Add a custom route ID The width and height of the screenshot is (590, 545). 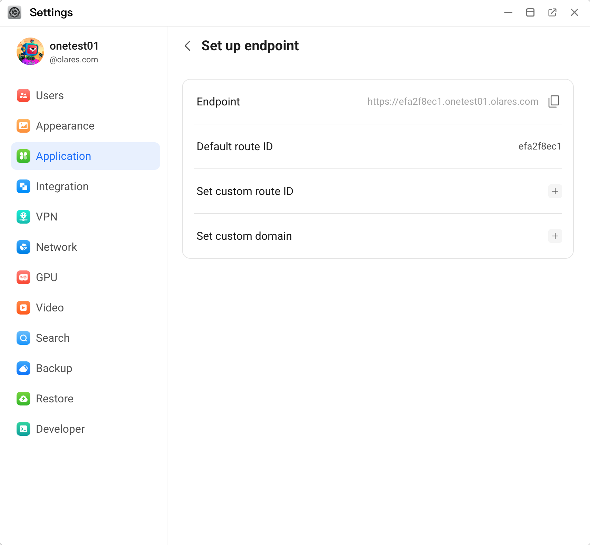(554, 191)
